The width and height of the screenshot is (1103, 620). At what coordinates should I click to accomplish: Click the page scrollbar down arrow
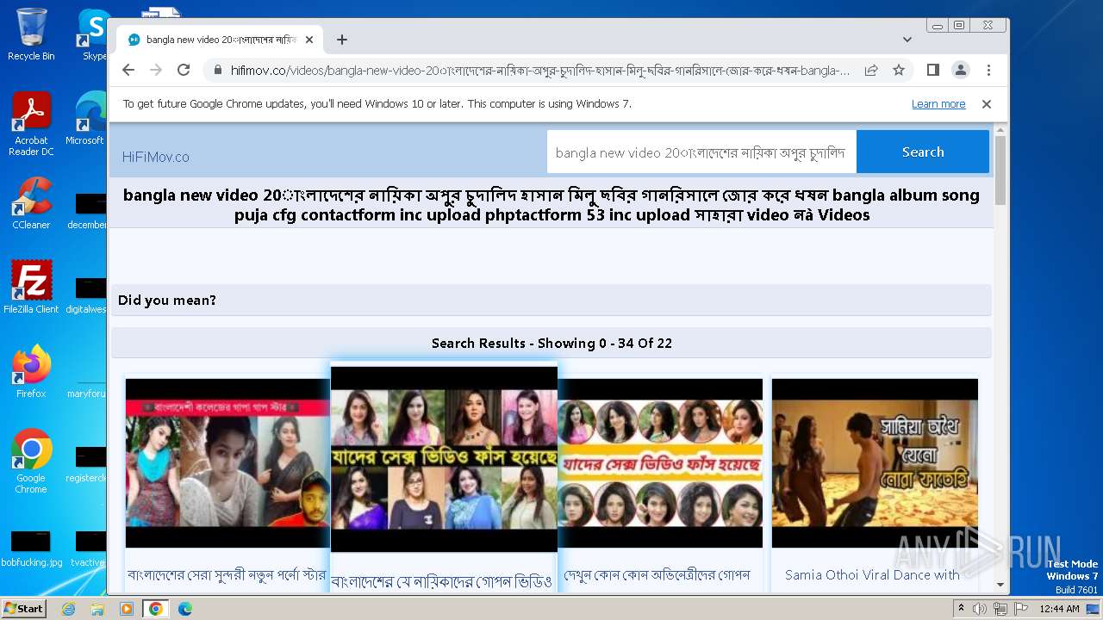[x=1000, y=585]
